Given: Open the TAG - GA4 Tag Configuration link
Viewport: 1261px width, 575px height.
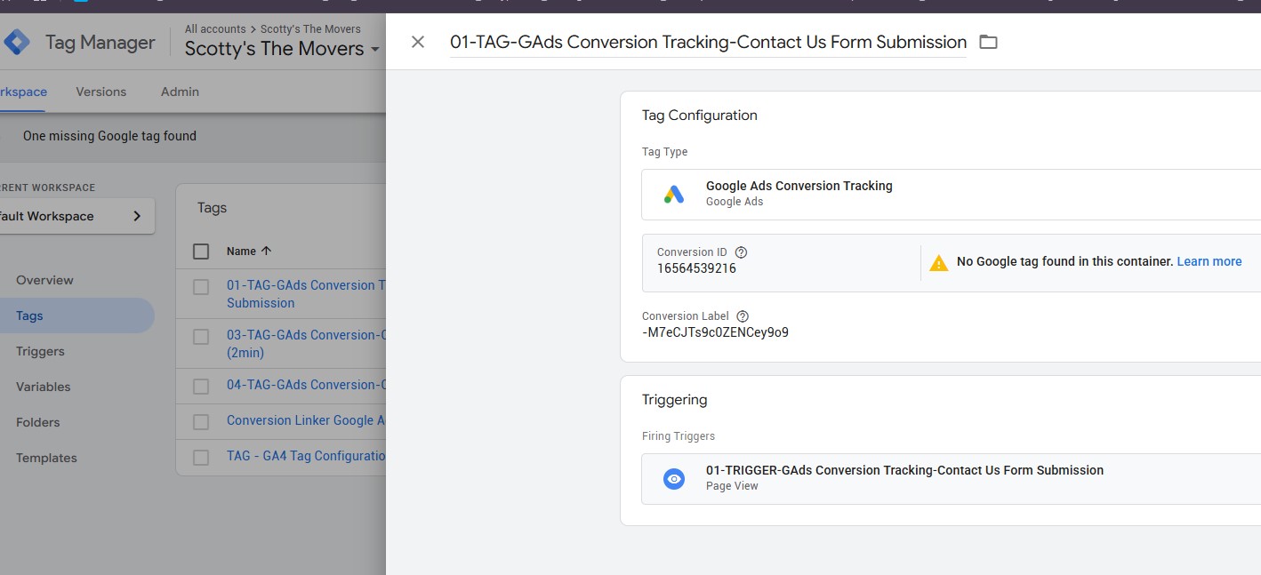Looking at the screenshot, I should click(306, 456).
